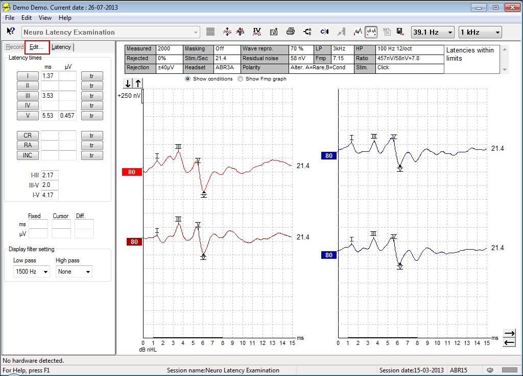Viewport: 523px width, 376px height.
Task: Click the Fixed ms field
Action: coord(38,224)
